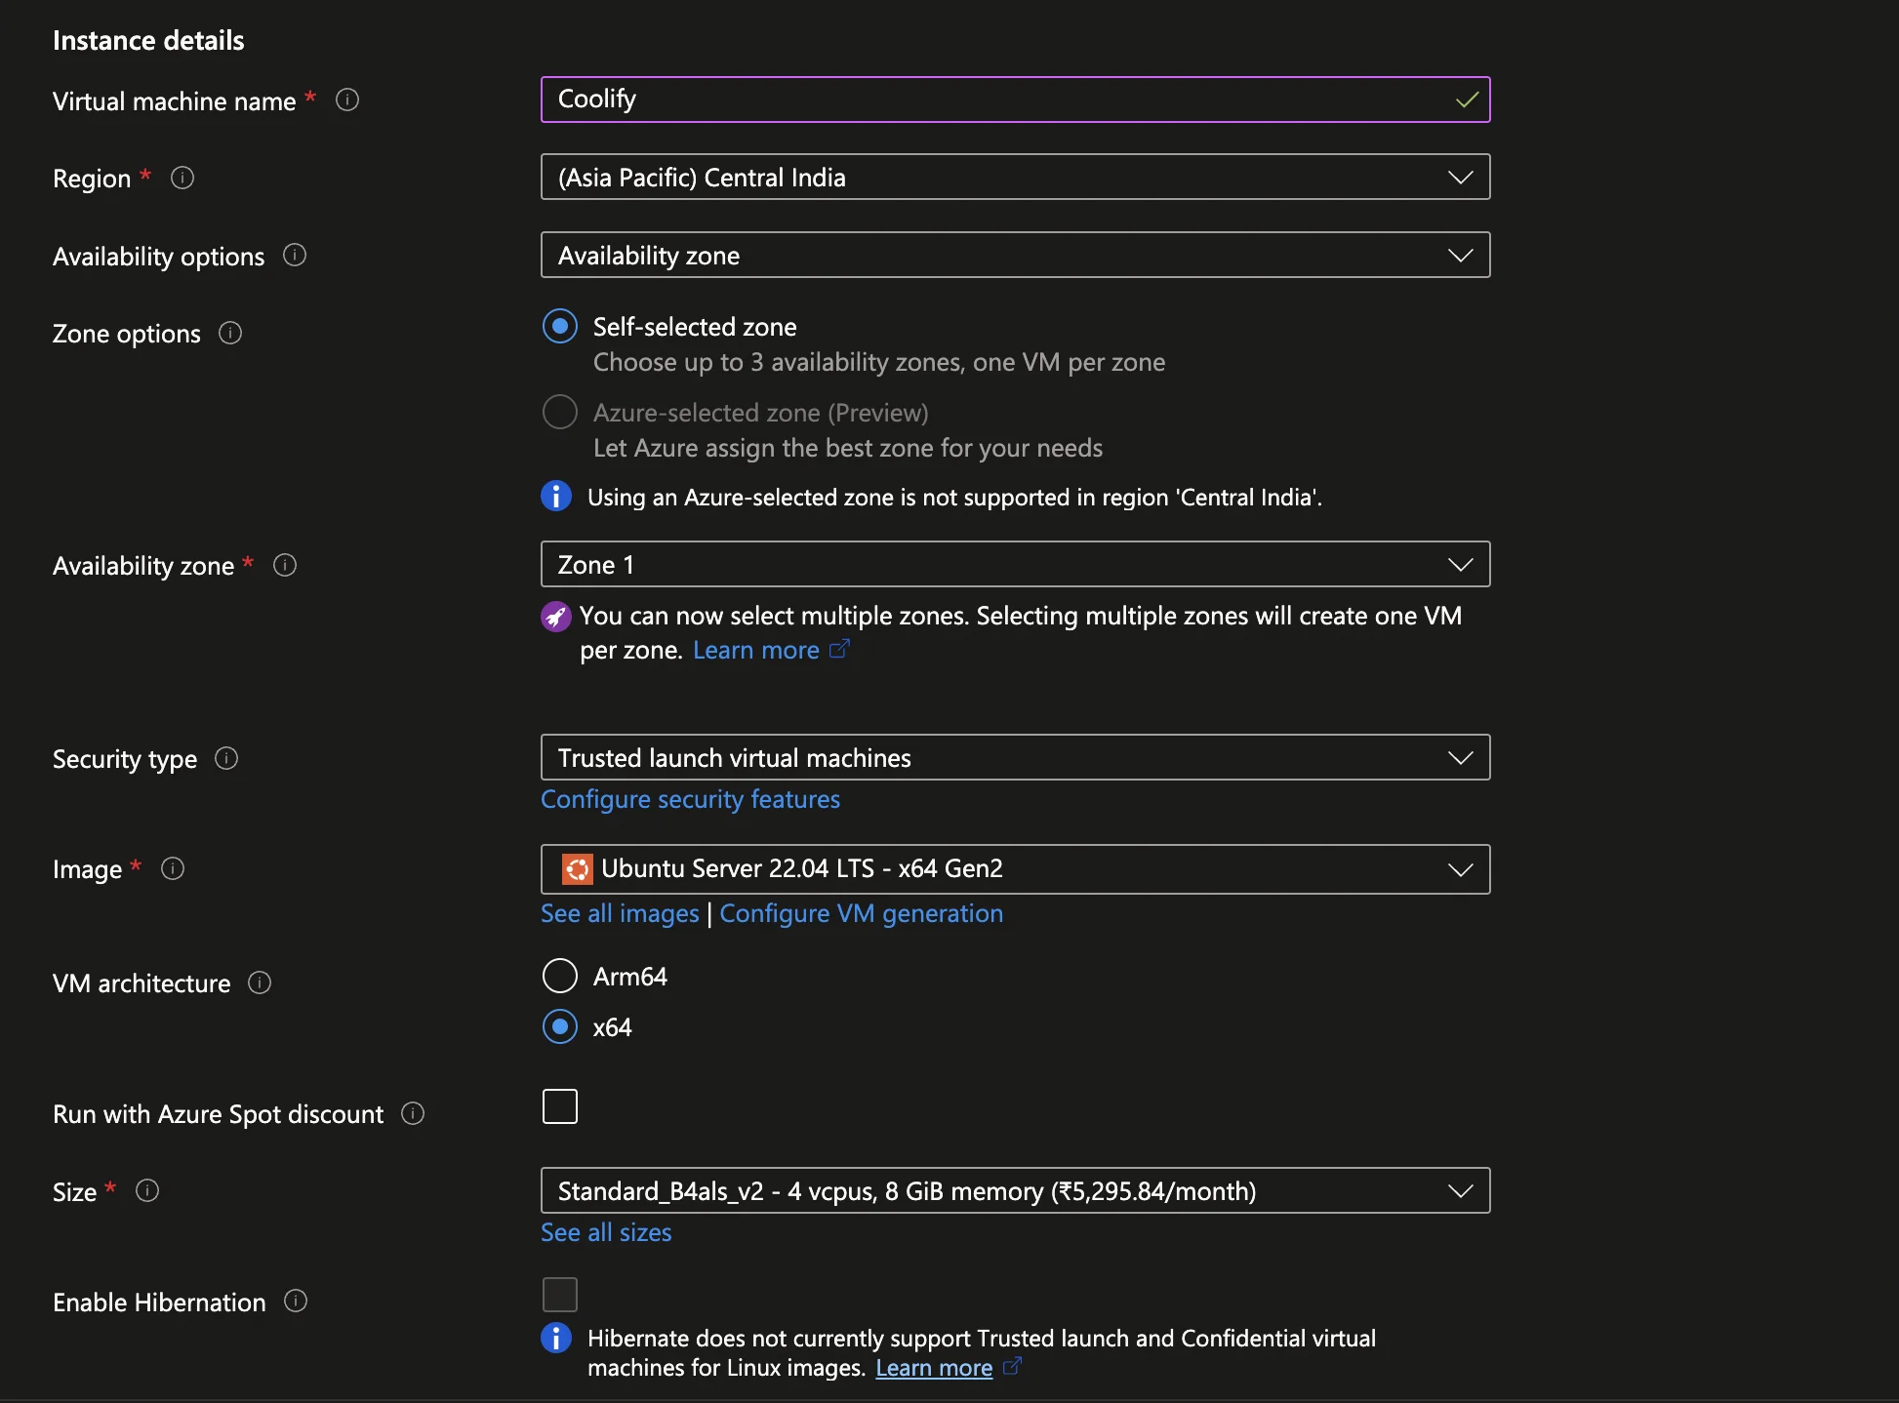
Task: Click info icon next to Virtual machine name
Action: click(x=347, y=100)
